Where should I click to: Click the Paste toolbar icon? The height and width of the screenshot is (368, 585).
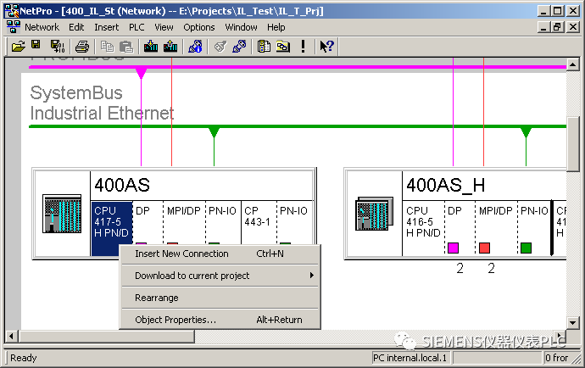126,47
